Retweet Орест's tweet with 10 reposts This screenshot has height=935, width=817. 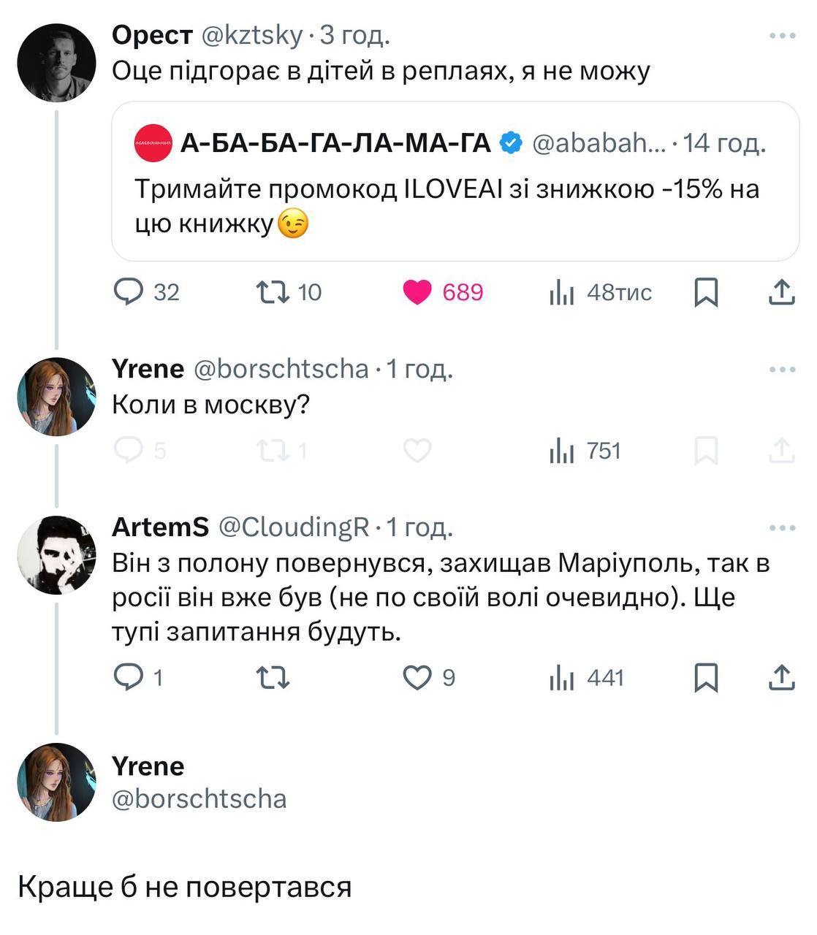point(273,292)
